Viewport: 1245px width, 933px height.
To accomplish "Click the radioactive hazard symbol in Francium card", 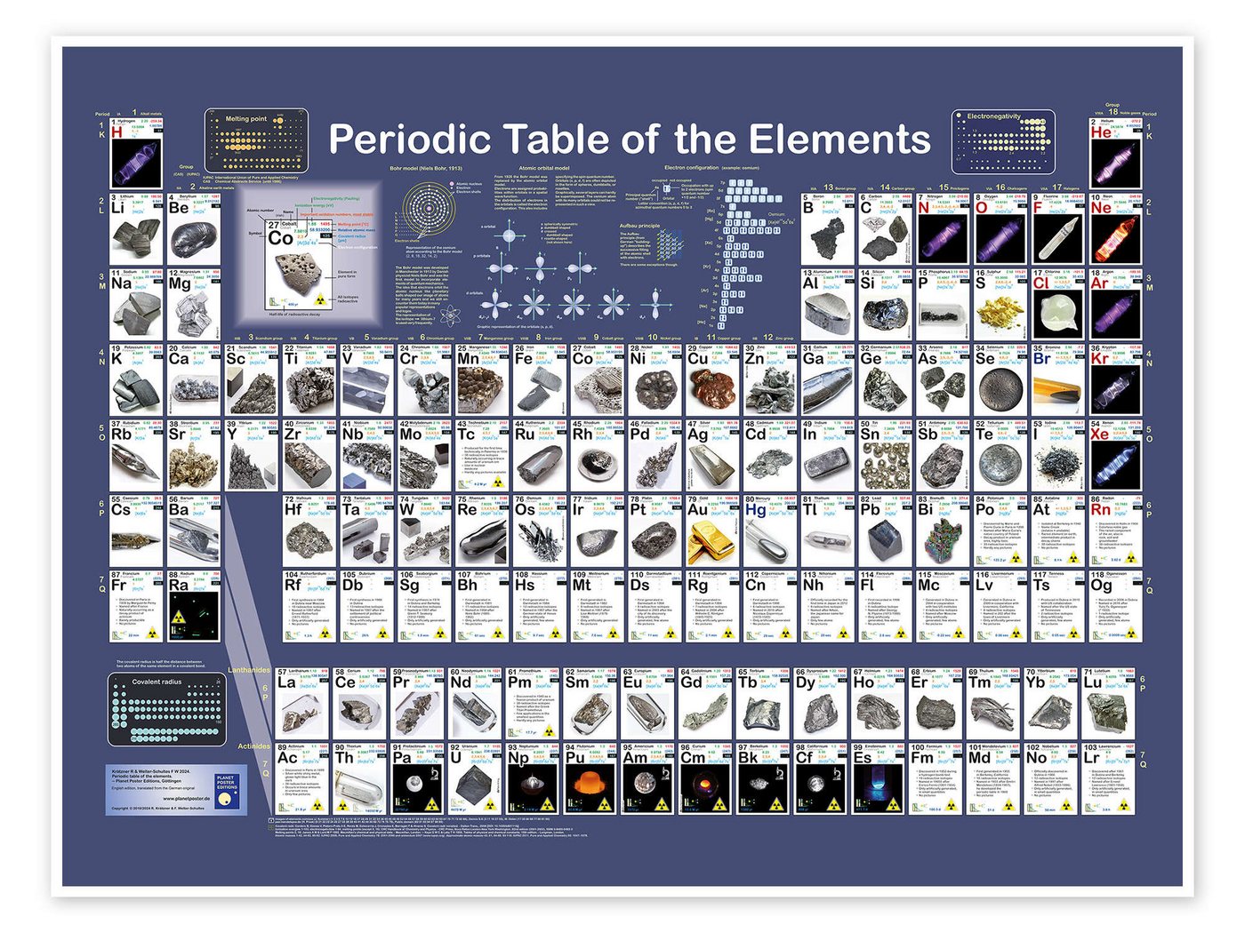I will pos(153,634).
